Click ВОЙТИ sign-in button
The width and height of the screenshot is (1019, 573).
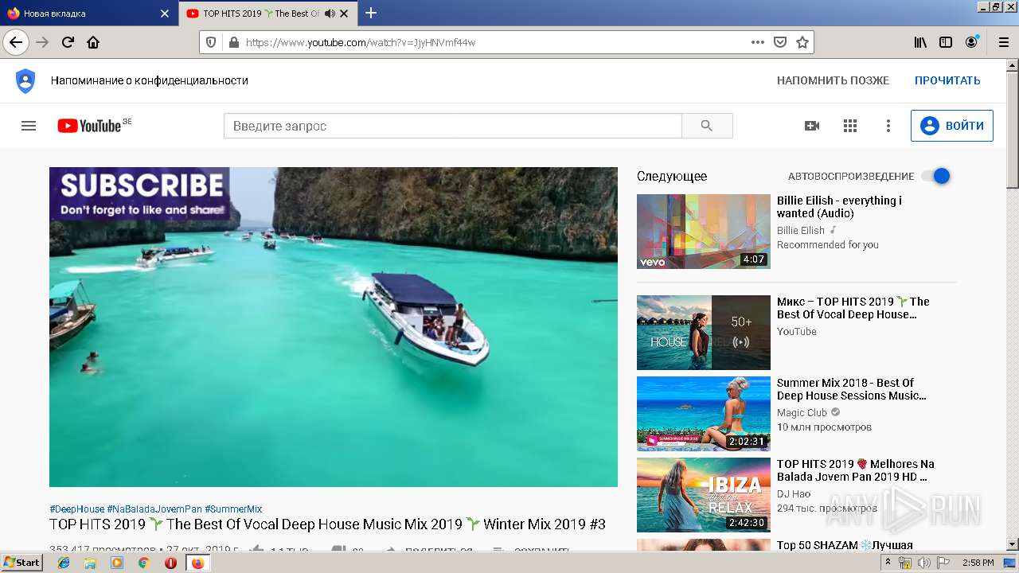click(x=952, y=126)
